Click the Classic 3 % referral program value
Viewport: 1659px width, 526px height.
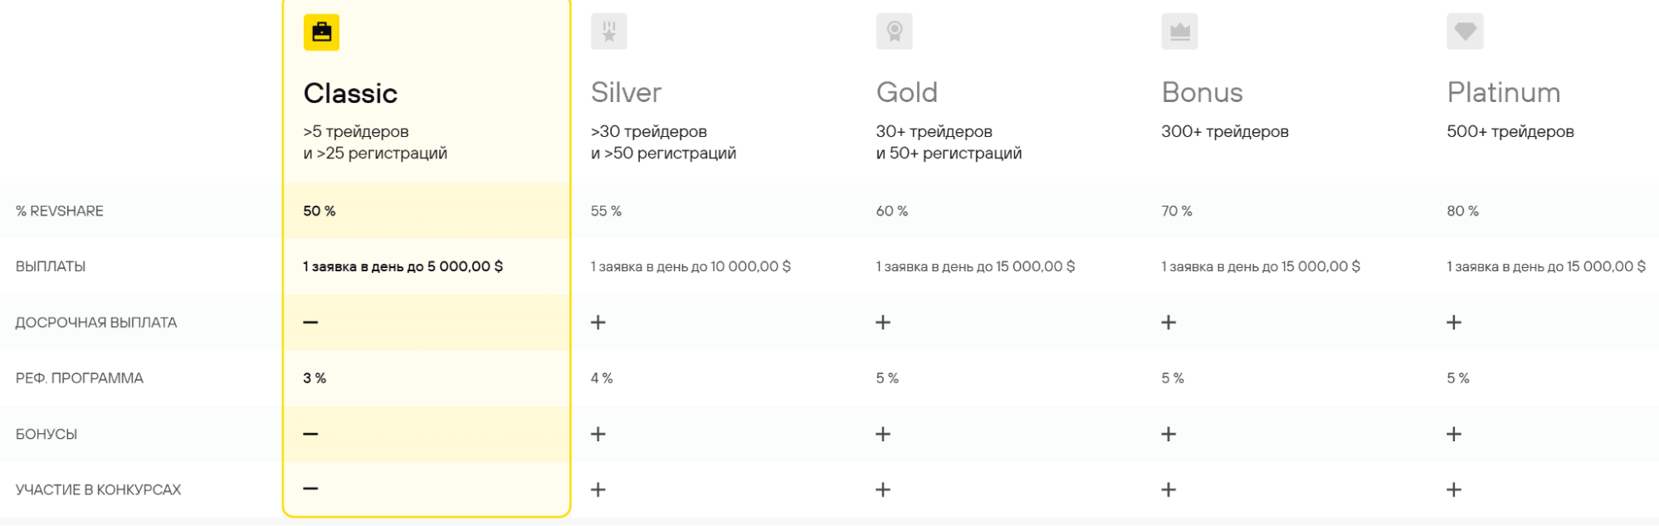pos(315,378)
